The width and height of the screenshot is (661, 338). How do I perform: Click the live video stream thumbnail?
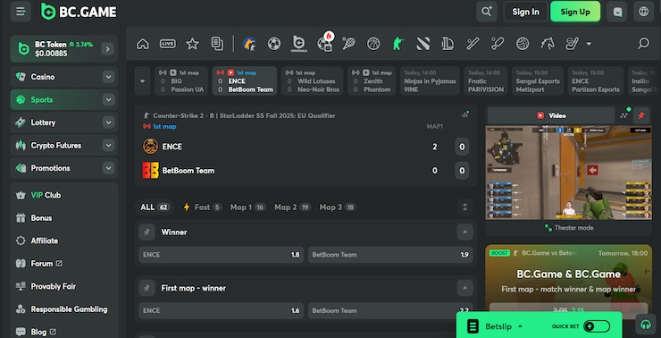point(569,173)
